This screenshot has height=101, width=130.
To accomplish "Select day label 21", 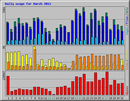I will 84,98.
